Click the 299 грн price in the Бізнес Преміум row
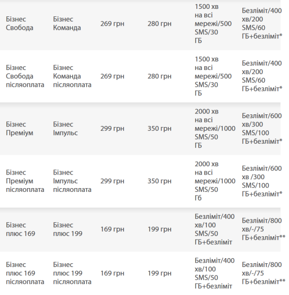This screenshot has height=295, width=289. [112, 128]
